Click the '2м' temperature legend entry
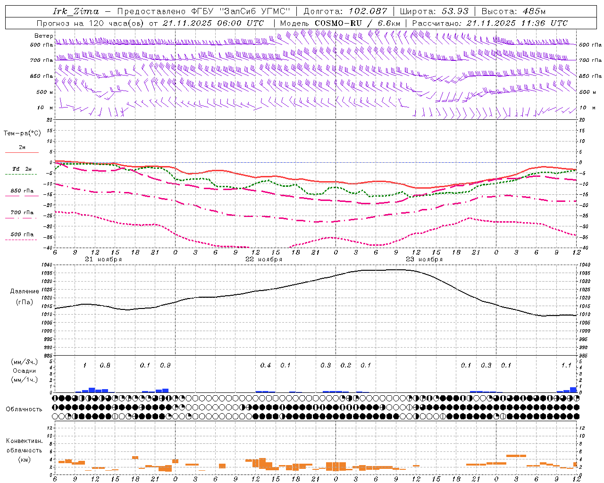This screenshot has width=604, height=483. [22, 148]
